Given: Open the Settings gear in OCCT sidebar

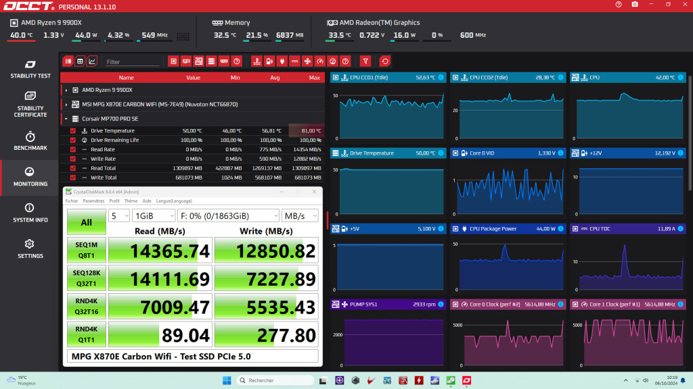Looking at the screenshot, I should (30, 247).
